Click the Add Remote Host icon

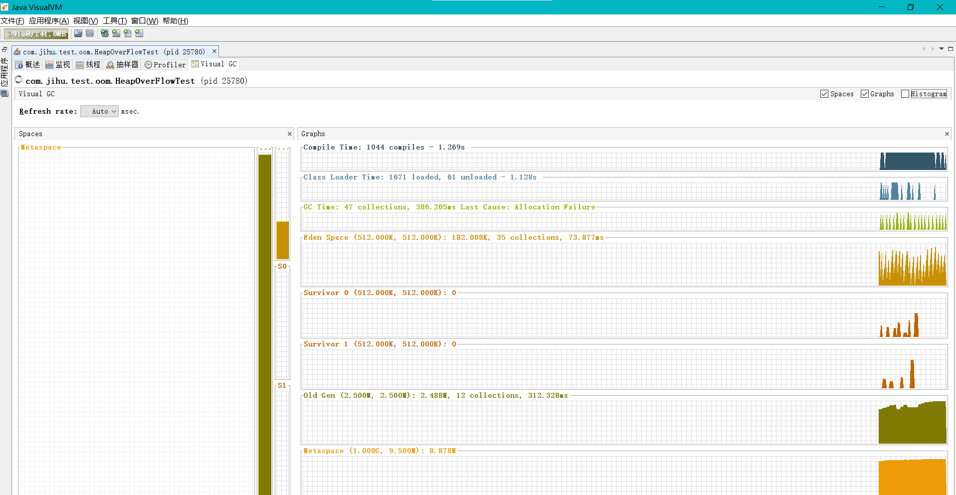coord(105,33)
